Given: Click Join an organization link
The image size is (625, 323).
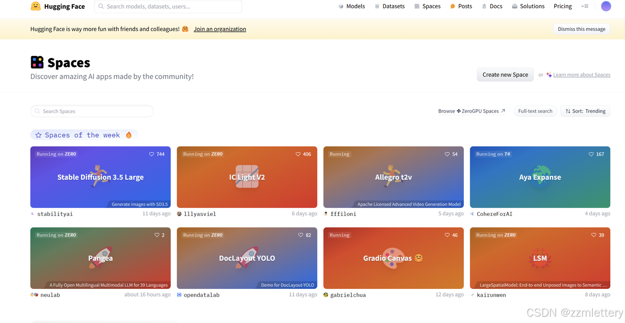Looking at the screenshot, I should 220,29.
